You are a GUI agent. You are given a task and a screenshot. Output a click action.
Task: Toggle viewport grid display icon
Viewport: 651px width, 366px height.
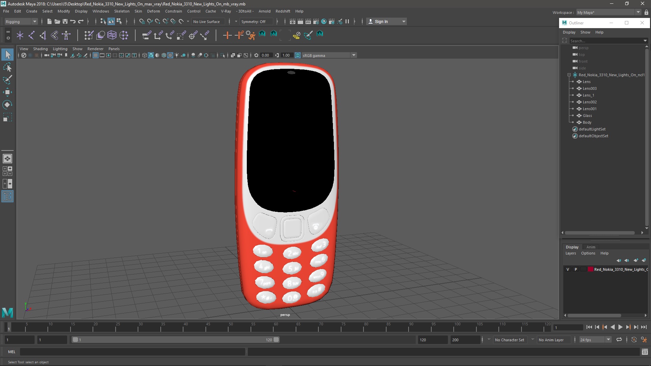96,55
